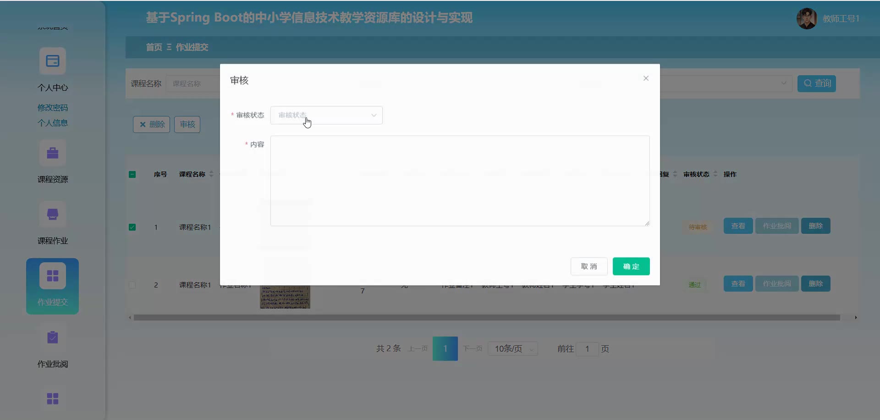Viewport: 880px width, 420px height.
Task: Click the 个人中心 card icon in sidebar
Action: [x=53, y=61]
